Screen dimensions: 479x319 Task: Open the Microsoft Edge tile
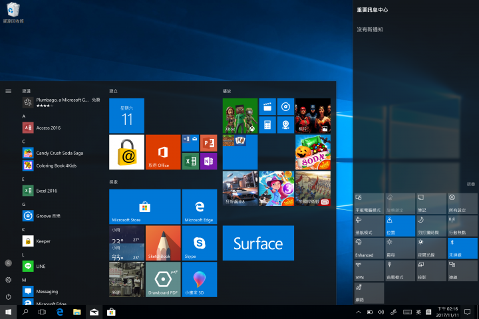pyautogui.click(x=200, y=207)
